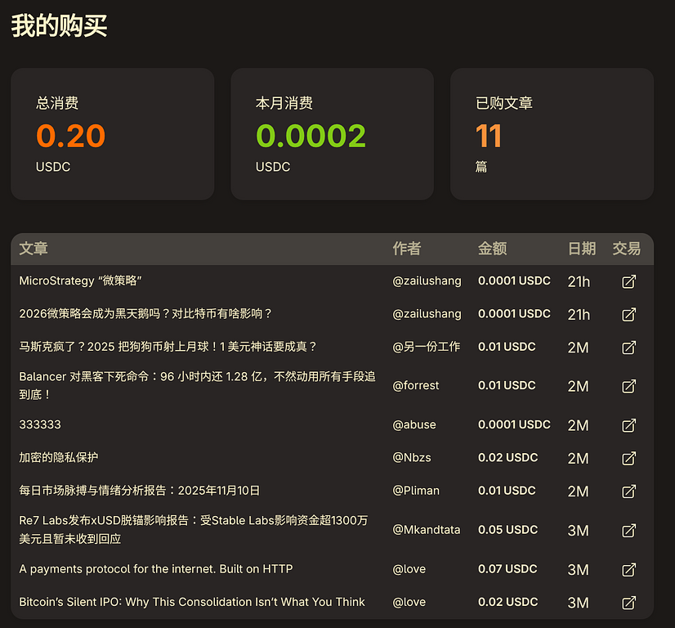Open transaction icon for payments protocol article
This screenshot has height=628, width=675.
[x=628, y=569]
